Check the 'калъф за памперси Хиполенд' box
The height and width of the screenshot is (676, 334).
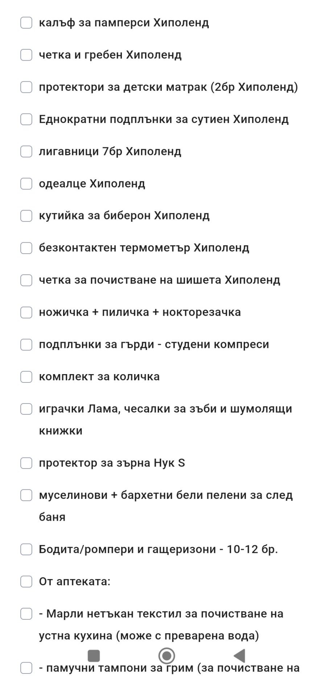26,22
